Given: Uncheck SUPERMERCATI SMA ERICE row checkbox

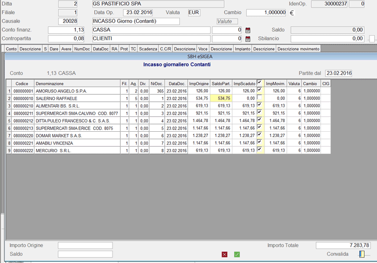Looking at the screenshot, I should pos(260,127).
